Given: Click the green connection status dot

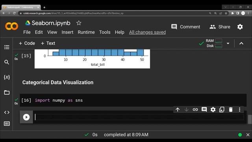Looking at the screenshot, I should click(240, 135).
